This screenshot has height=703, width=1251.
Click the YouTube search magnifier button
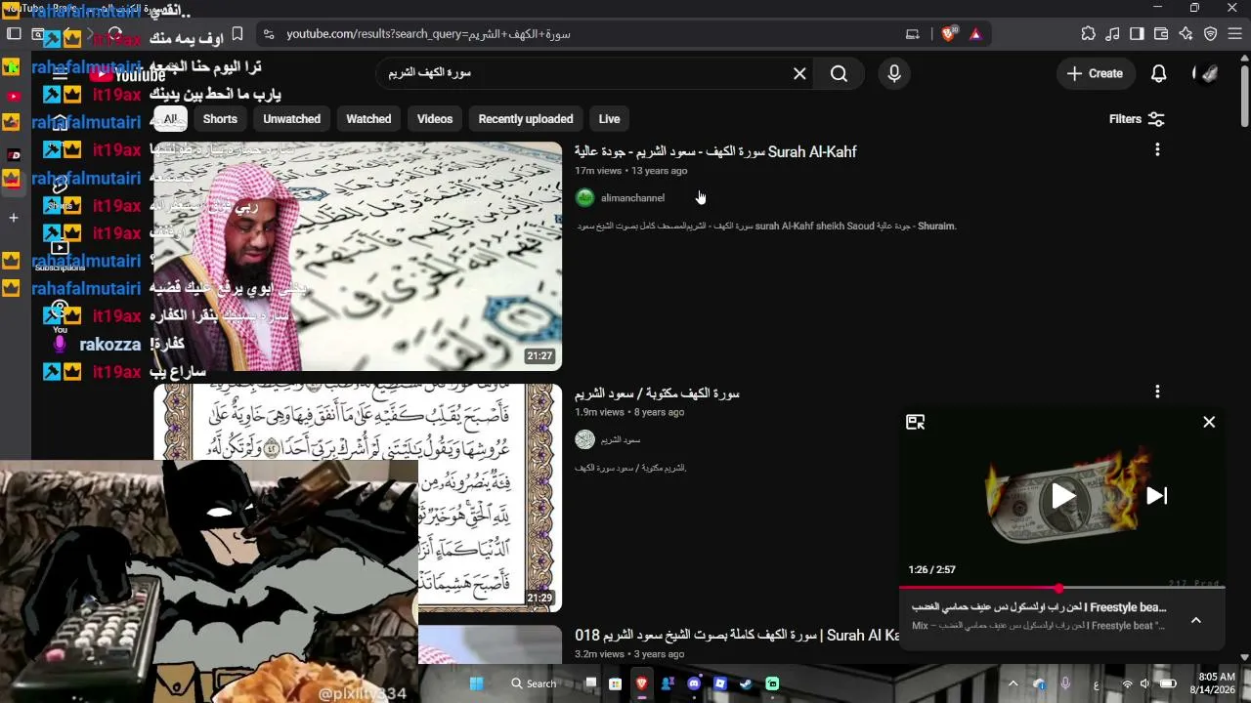coord(839,73)
